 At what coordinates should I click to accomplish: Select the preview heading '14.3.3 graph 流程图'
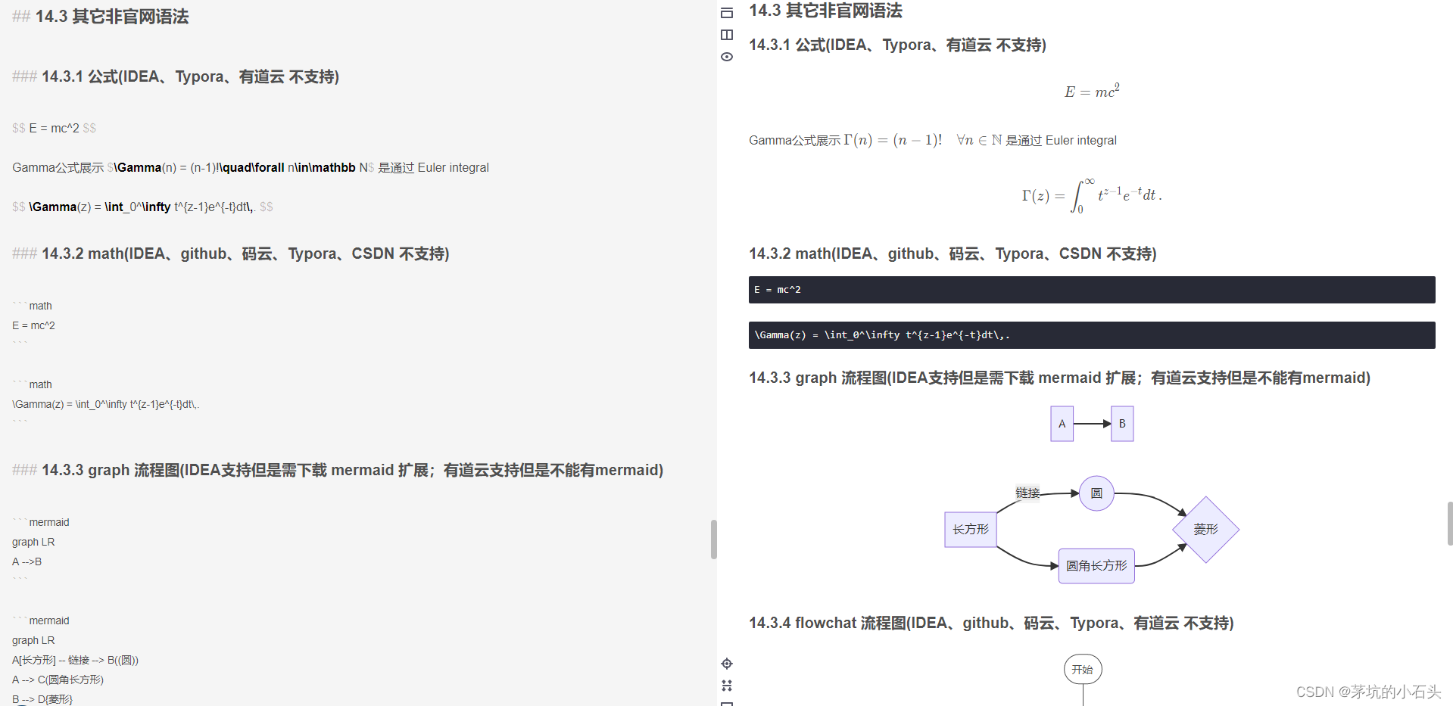point(1059,378)
